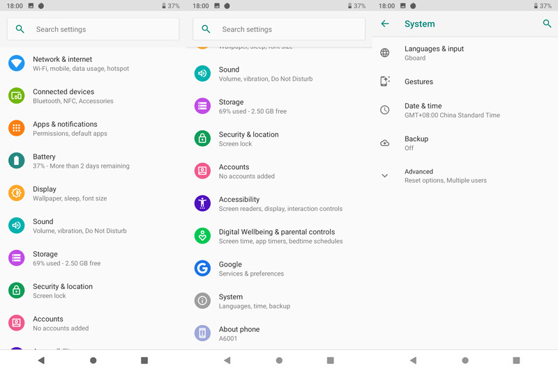Tap Apps & notifications label

[65, 125]
